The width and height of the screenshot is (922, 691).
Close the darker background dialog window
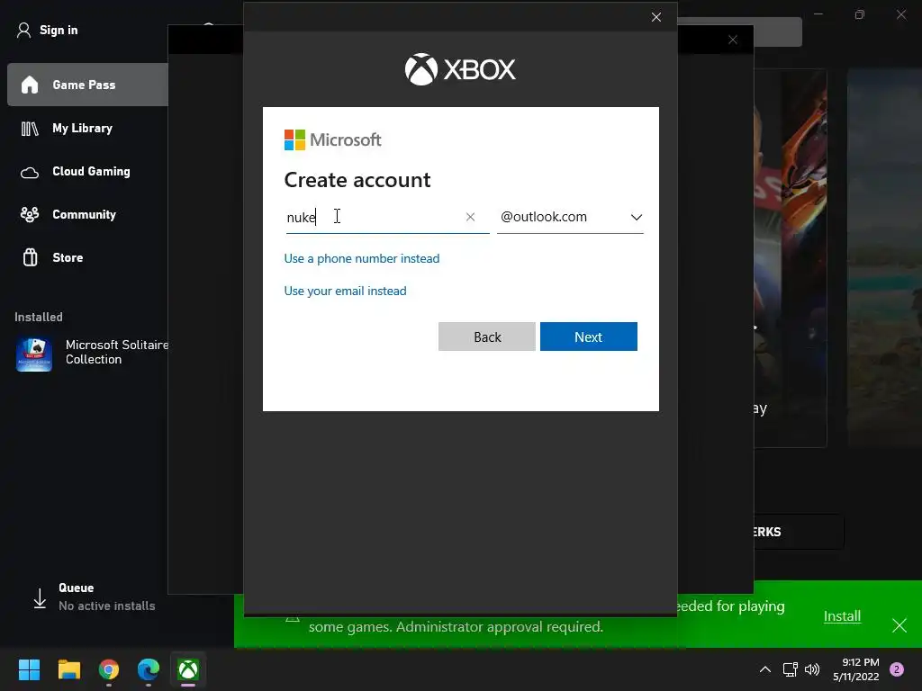click(x=733, y=40)
